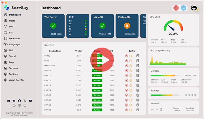Open the Discord community link icon
Image resolution: width=204 pixels, height=119 pixels.
[8, 101]
